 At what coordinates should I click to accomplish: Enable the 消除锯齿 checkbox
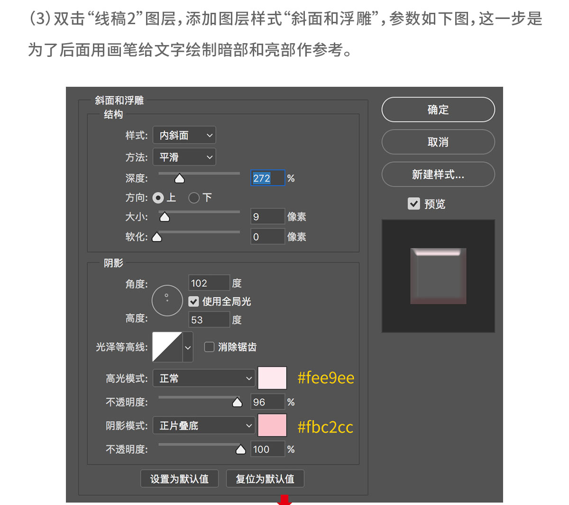click(209, 347)
